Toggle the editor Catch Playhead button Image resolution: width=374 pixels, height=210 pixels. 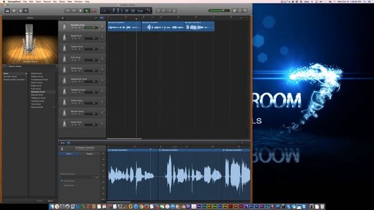coord(68,143)
